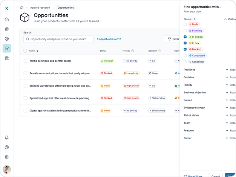Image resolution: width=236 pixels, height=177 pixels.
Task: Select Traffic command and control center row checkbox
Action: coord(25,61)
